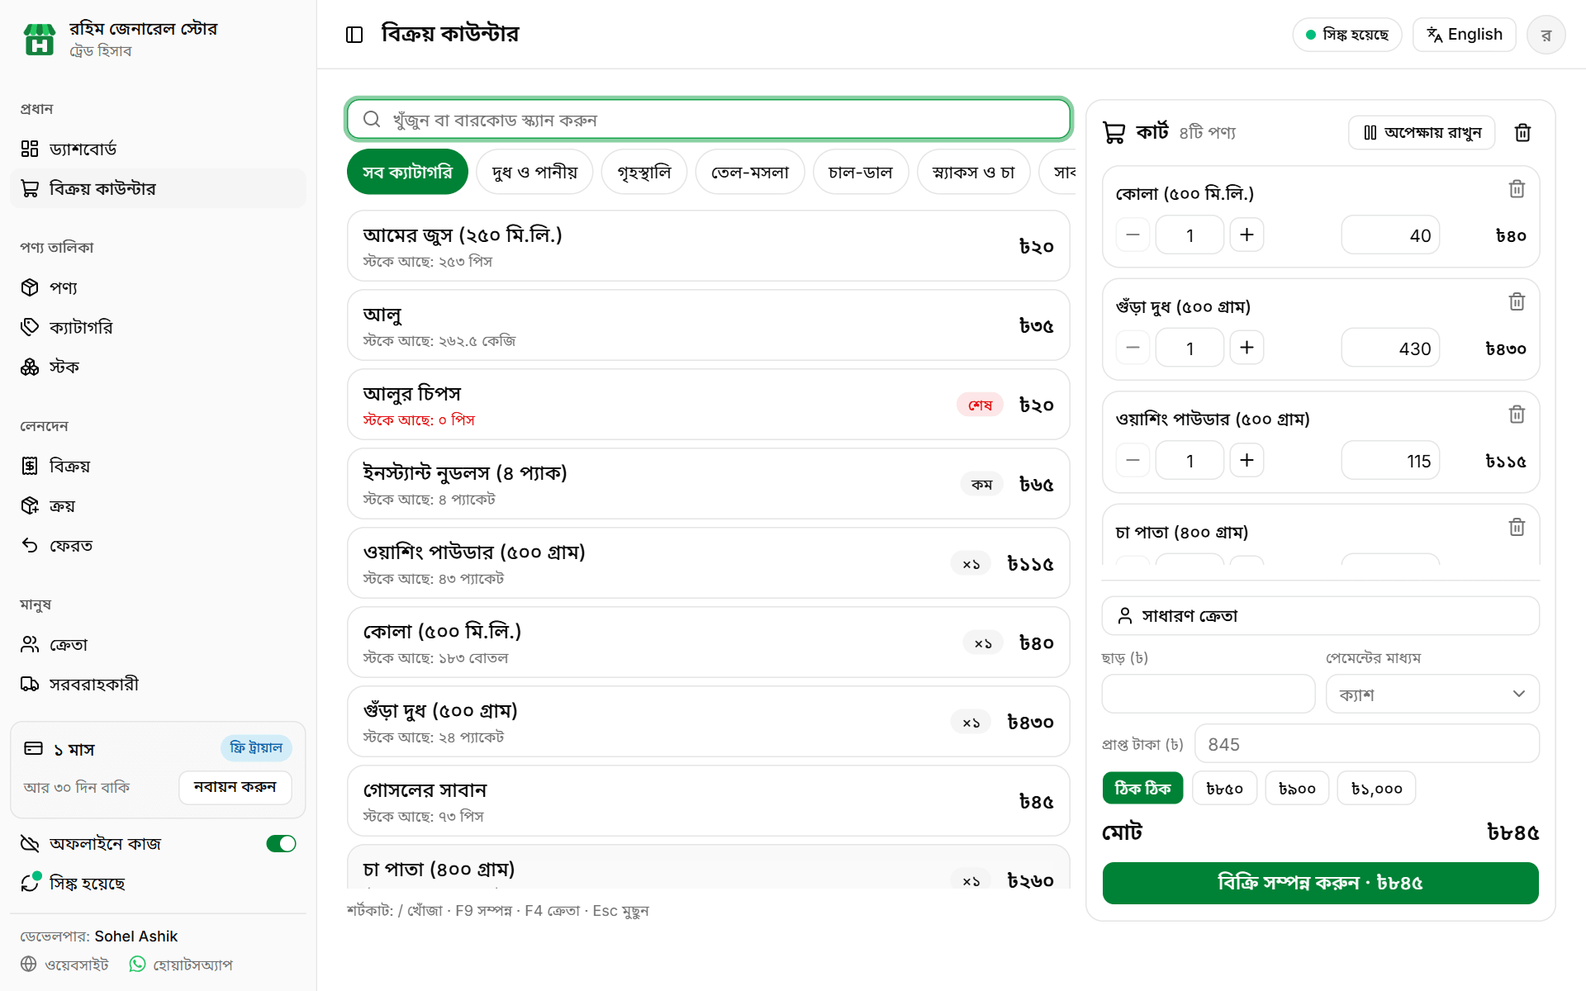Open ক্যাটাগরি in sidebar
1586x991 pixels.
(158, 327)
